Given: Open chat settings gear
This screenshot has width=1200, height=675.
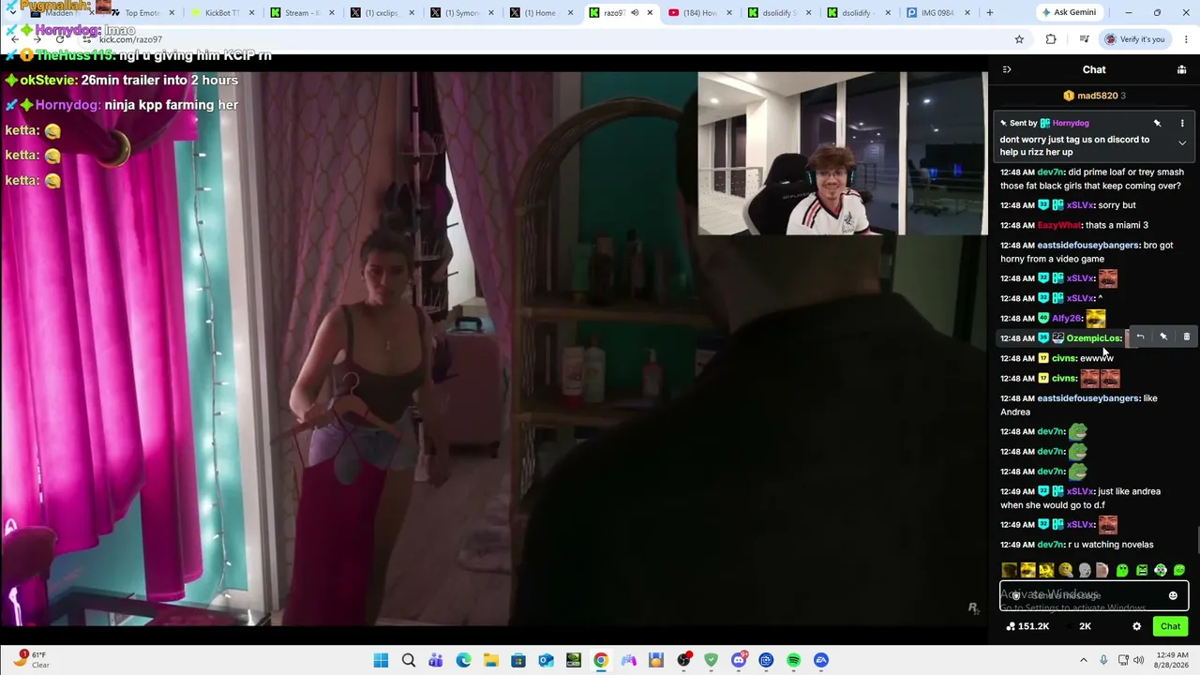Looking at the screenshot, I should coord(1136,626).
